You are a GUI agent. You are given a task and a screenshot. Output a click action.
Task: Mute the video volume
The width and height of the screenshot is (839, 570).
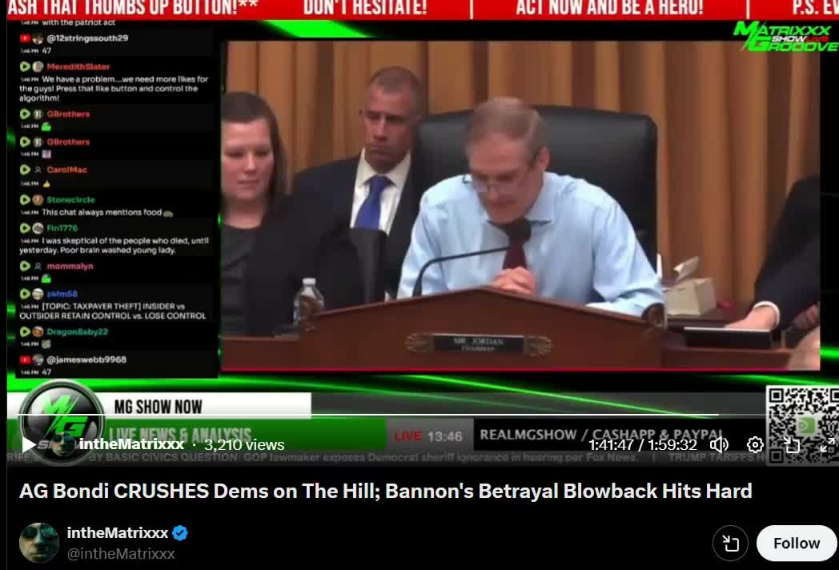(719, 444)
